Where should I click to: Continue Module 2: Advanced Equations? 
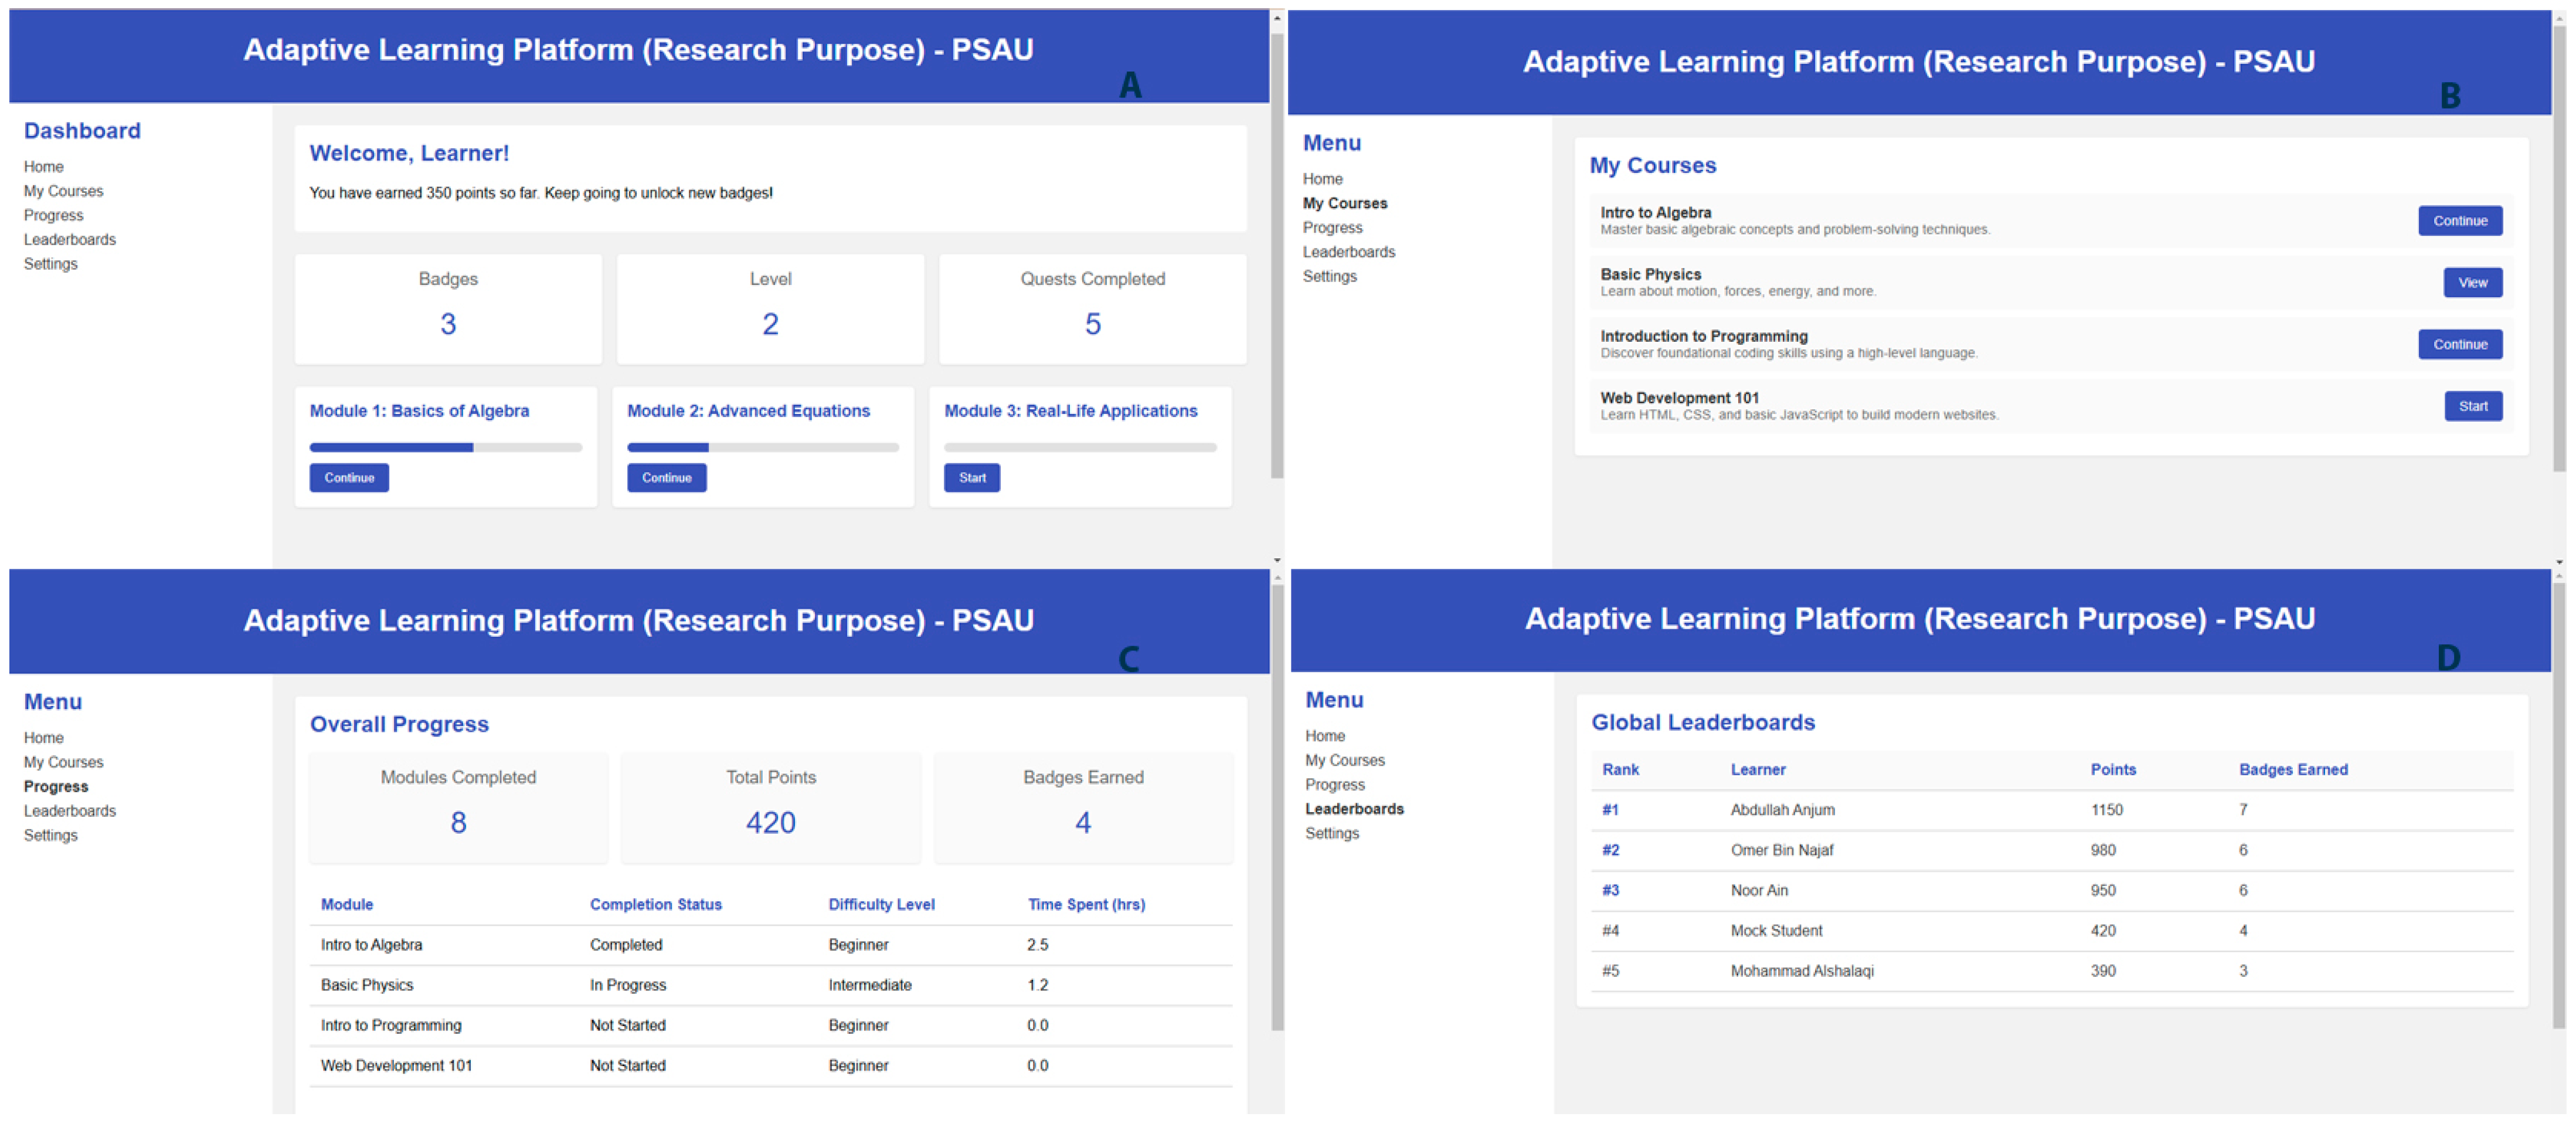pyautogui.click(x=666, y=478)
